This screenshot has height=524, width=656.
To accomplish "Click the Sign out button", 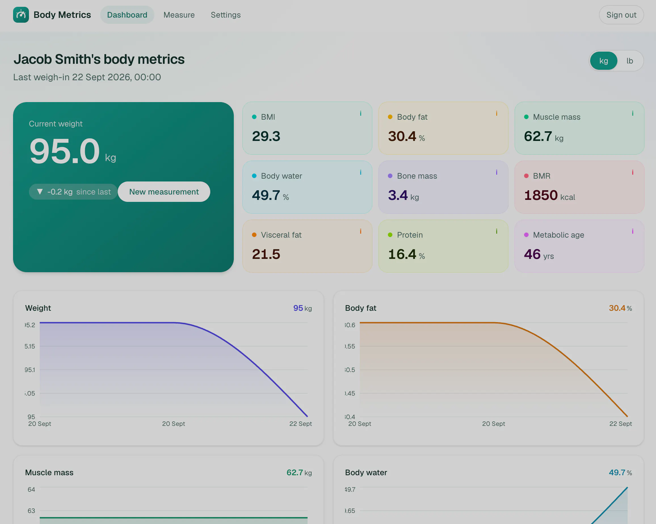I will point(621,14).
